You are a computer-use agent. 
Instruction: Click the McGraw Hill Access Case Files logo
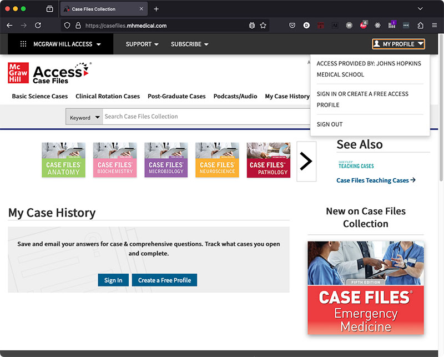(x=50, y=73)
